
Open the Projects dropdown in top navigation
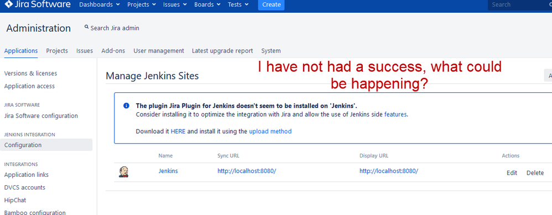coord(141,4)
